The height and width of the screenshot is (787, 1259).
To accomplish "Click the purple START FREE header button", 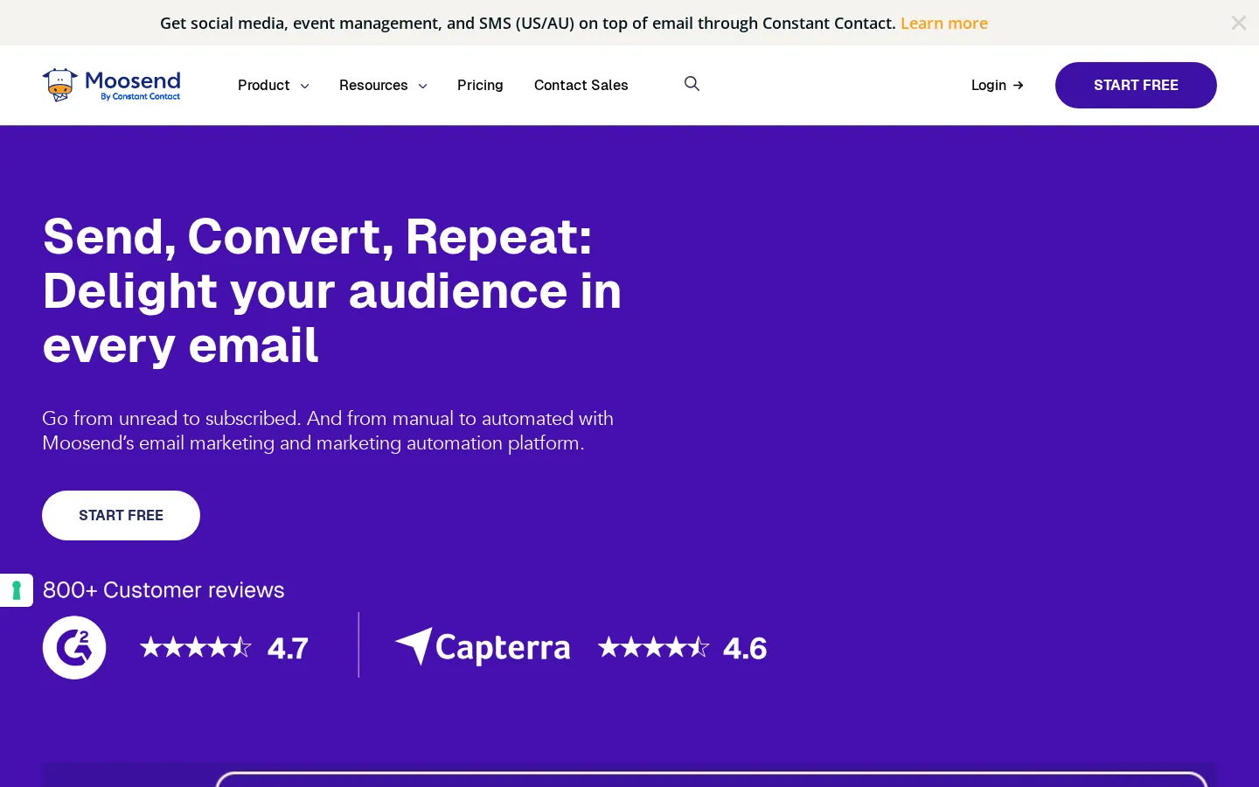I will 1136,85.
